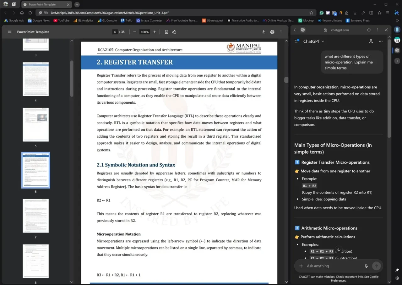Open the three-dot menu in PDF toolbar
This screenshot has height=285, width=402.
(x=281, y=32)
